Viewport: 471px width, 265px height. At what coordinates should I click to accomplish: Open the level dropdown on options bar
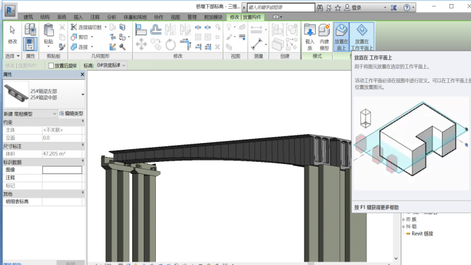[111, 65]
